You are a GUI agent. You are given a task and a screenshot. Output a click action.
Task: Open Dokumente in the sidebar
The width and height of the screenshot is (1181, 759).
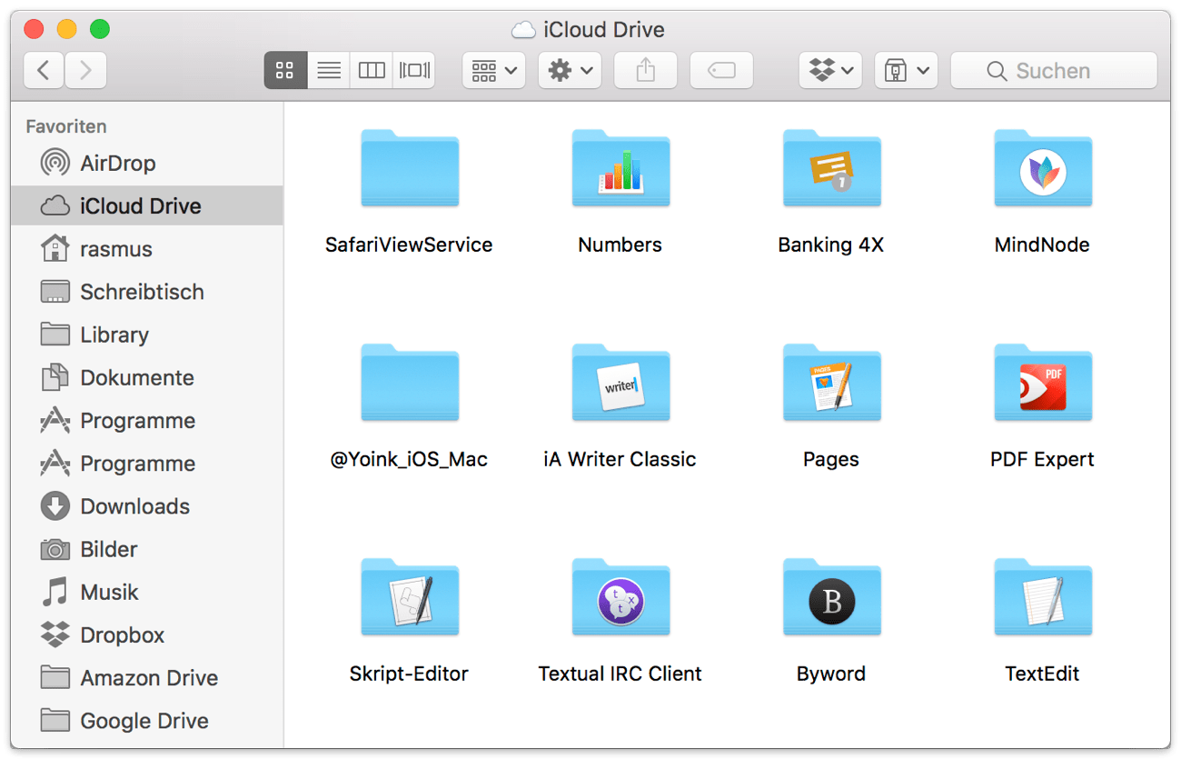tap(147, 377)
